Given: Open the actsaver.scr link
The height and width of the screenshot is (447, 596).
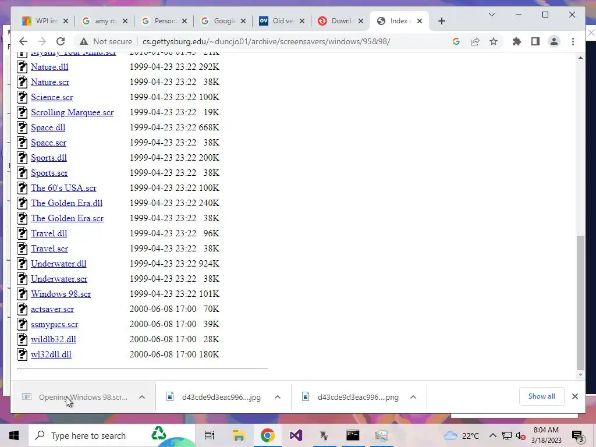Looking at the screenshot, I should point(52,309).
